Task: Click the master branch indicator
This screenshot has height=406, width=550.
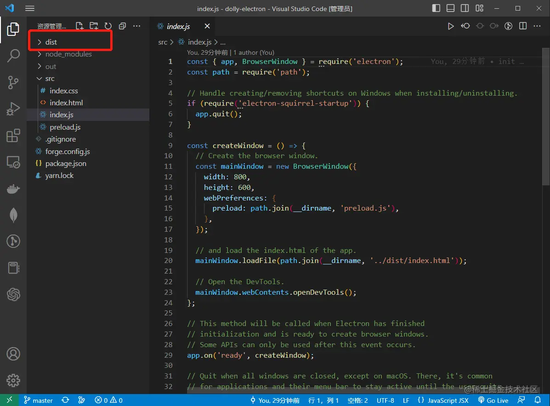Action: click(x=39, y=400)
